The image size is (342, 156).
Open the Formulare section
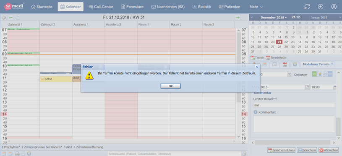pyautogui.click(x=133, y=7)
